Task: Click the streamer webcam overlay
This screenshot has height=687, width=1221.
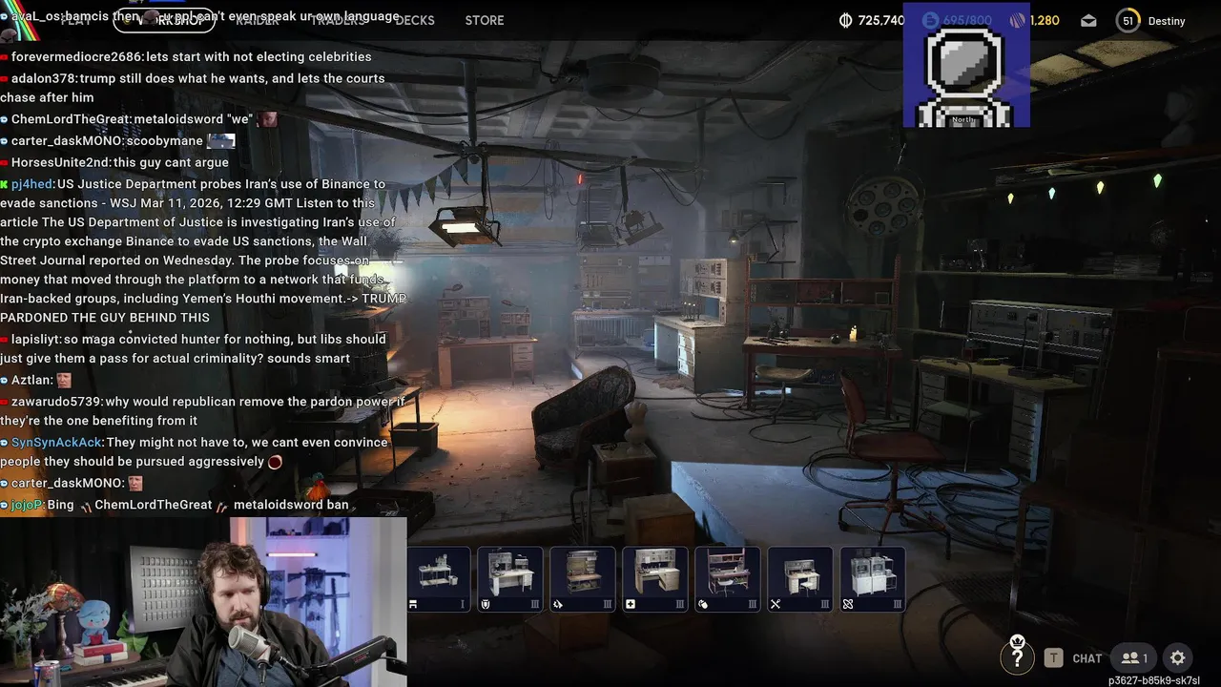Action: coord(204,602)
